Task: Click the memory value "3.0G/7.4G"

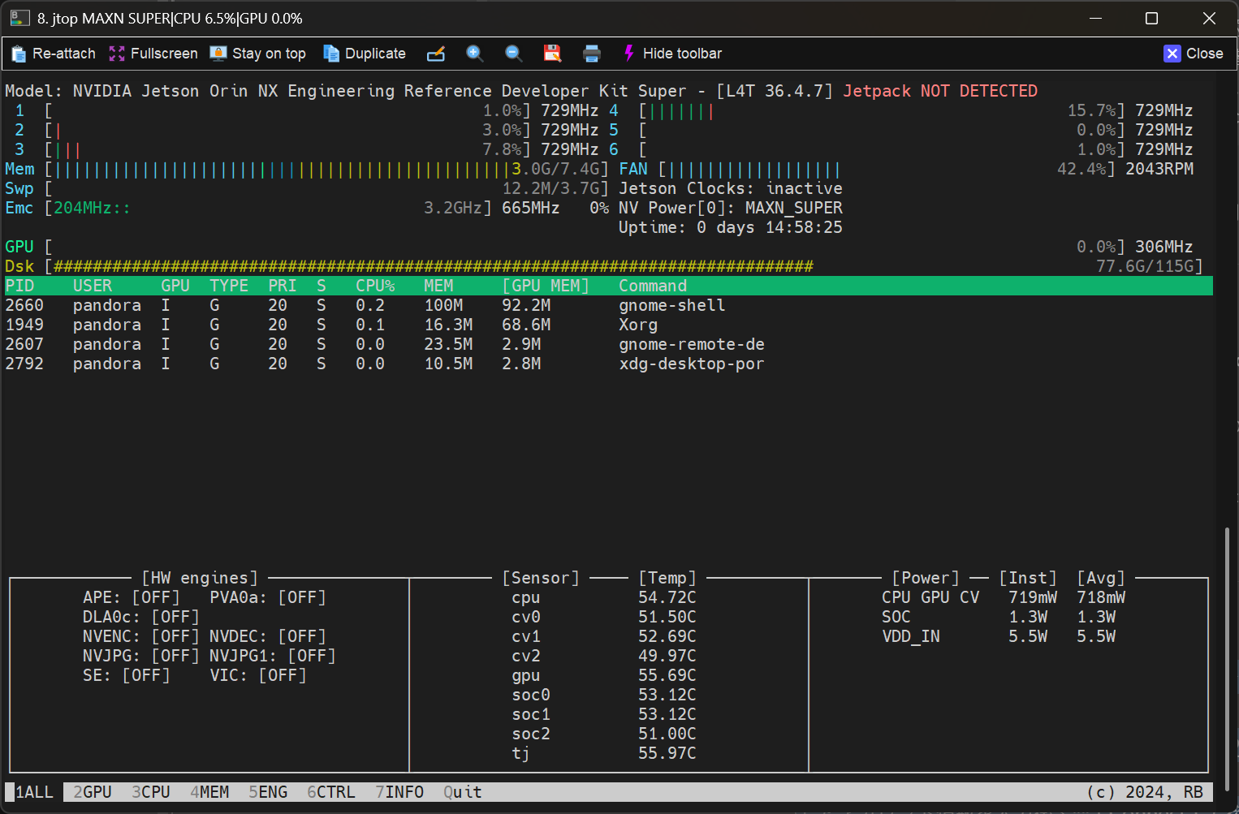Action: click(x=555, y=169)
